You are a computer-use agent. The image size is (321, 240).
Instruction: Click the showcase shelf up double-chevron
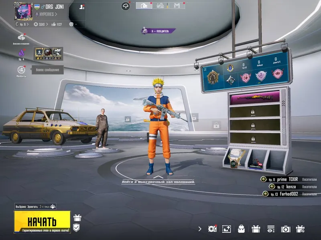tap(283, 104)
